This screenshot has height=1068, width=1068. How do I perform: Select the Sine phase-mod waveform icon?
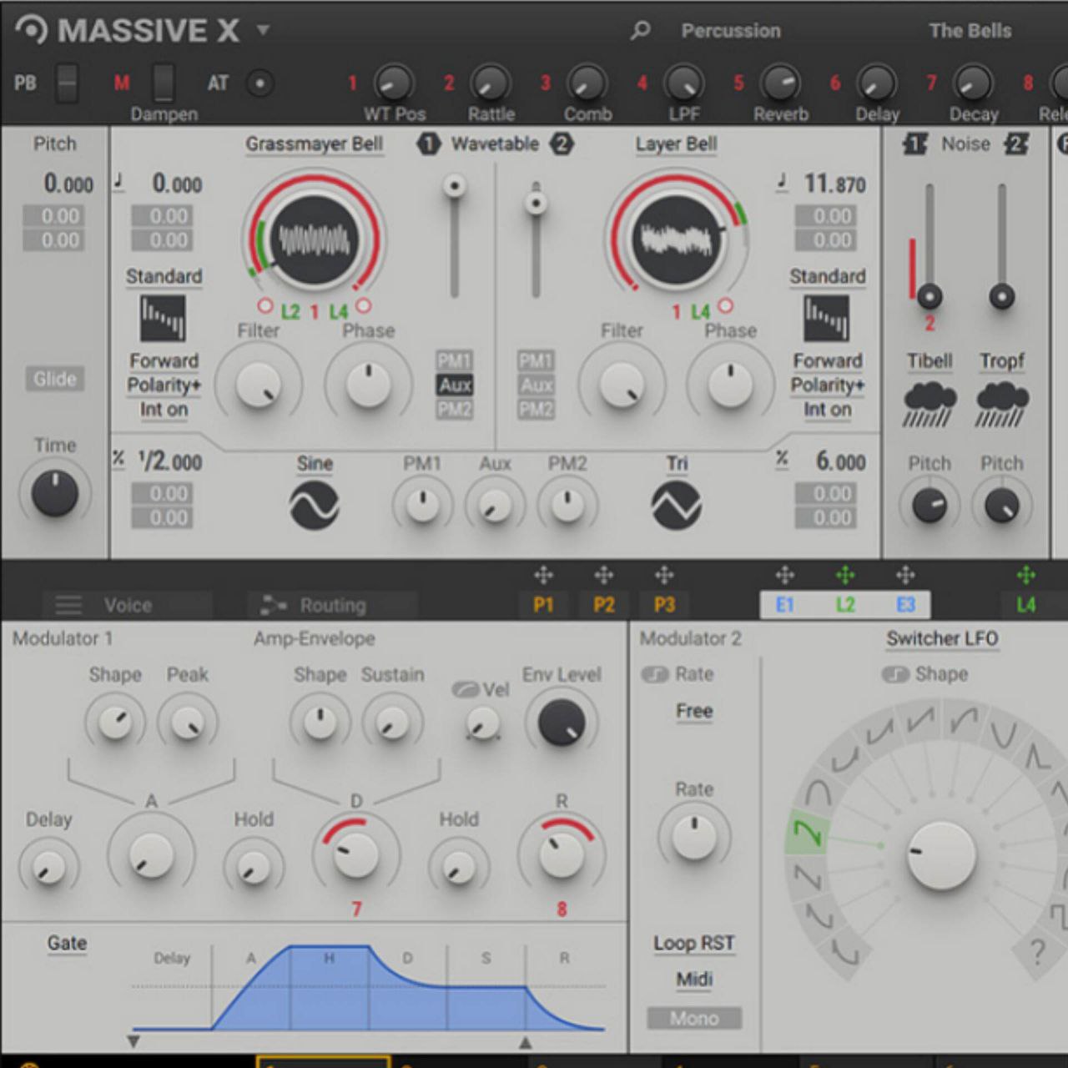coord(314,506)
